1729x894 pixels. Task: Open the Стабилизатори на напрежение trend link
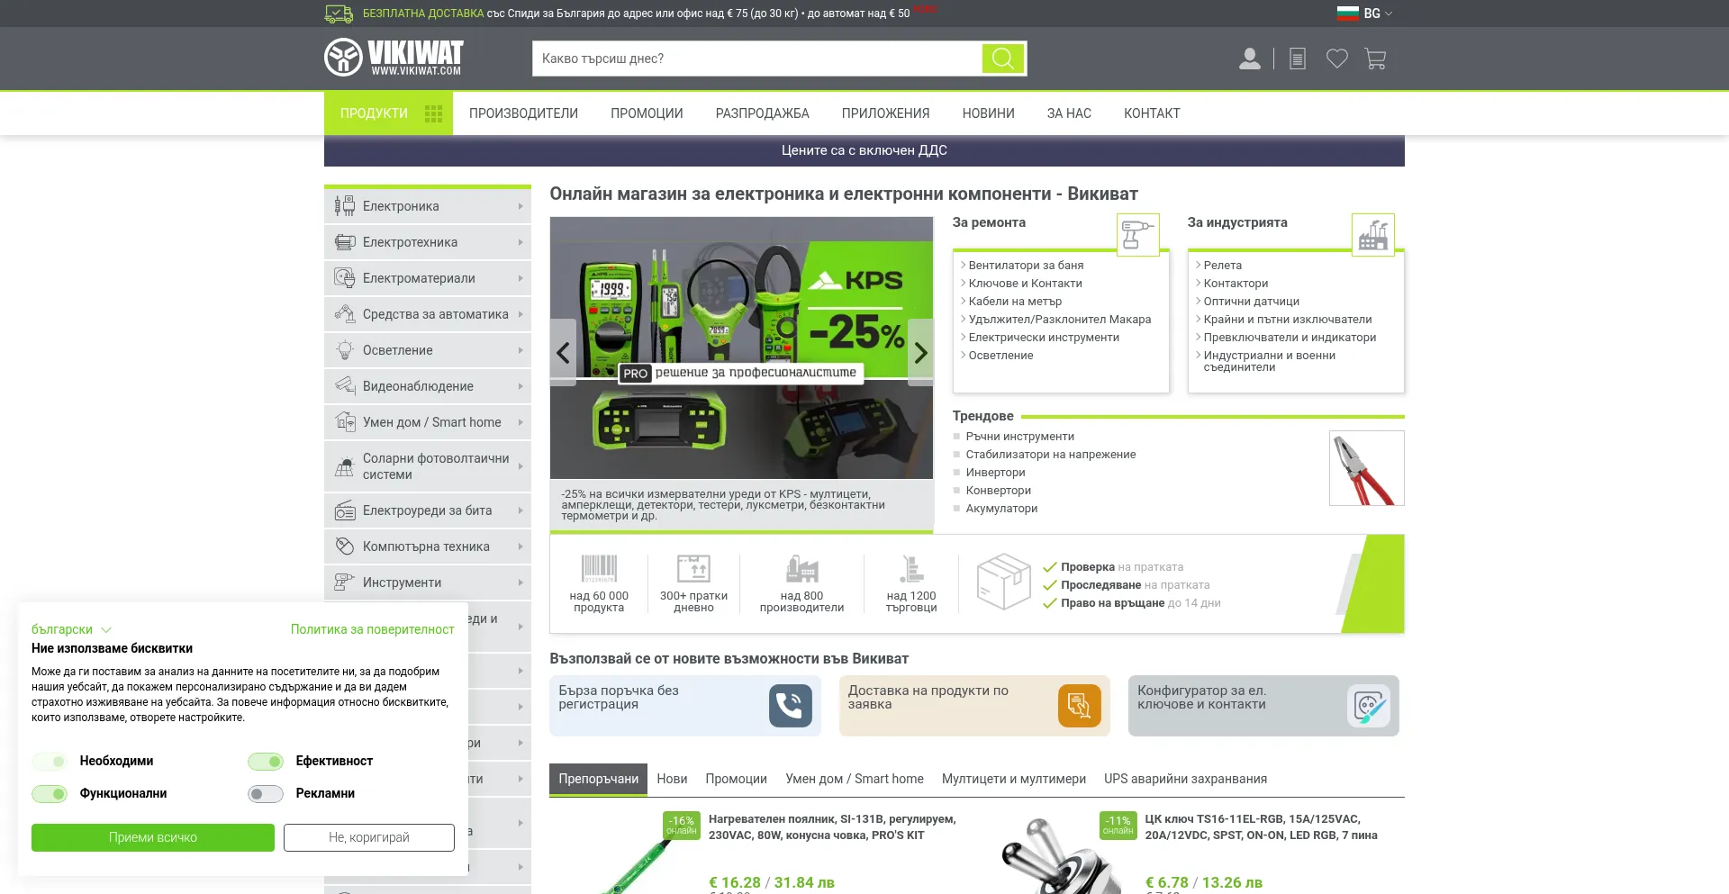(1050, 455)
